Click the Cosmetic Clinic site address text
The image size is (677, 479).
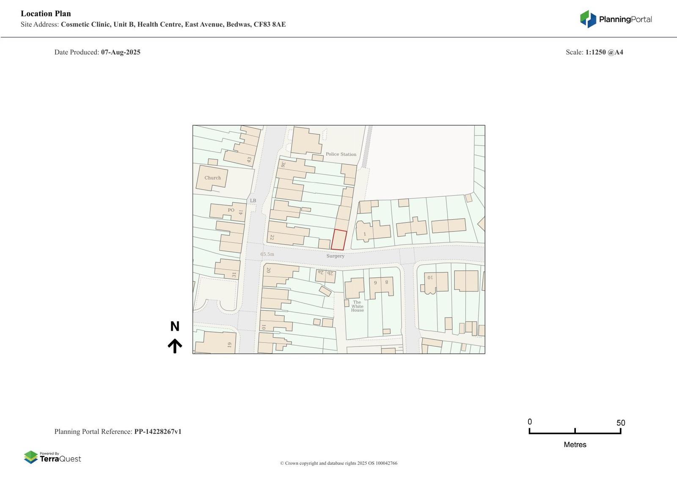click(x=173, y=24)
